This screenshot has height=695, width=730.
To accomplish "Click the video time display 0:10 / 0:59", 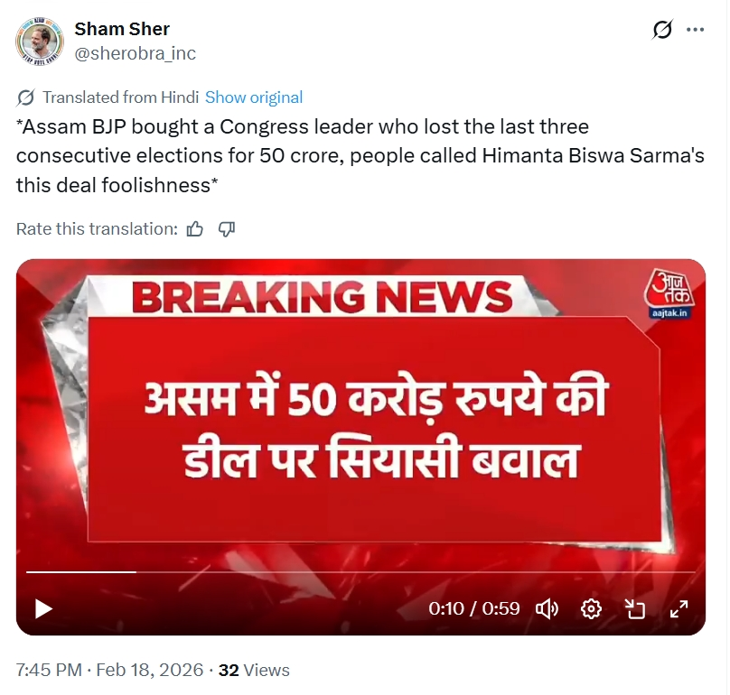I will tap(474, 608).
